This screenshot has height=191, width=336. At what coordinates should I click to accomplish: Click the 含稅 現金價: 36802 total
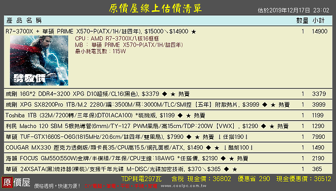[201, 179]
